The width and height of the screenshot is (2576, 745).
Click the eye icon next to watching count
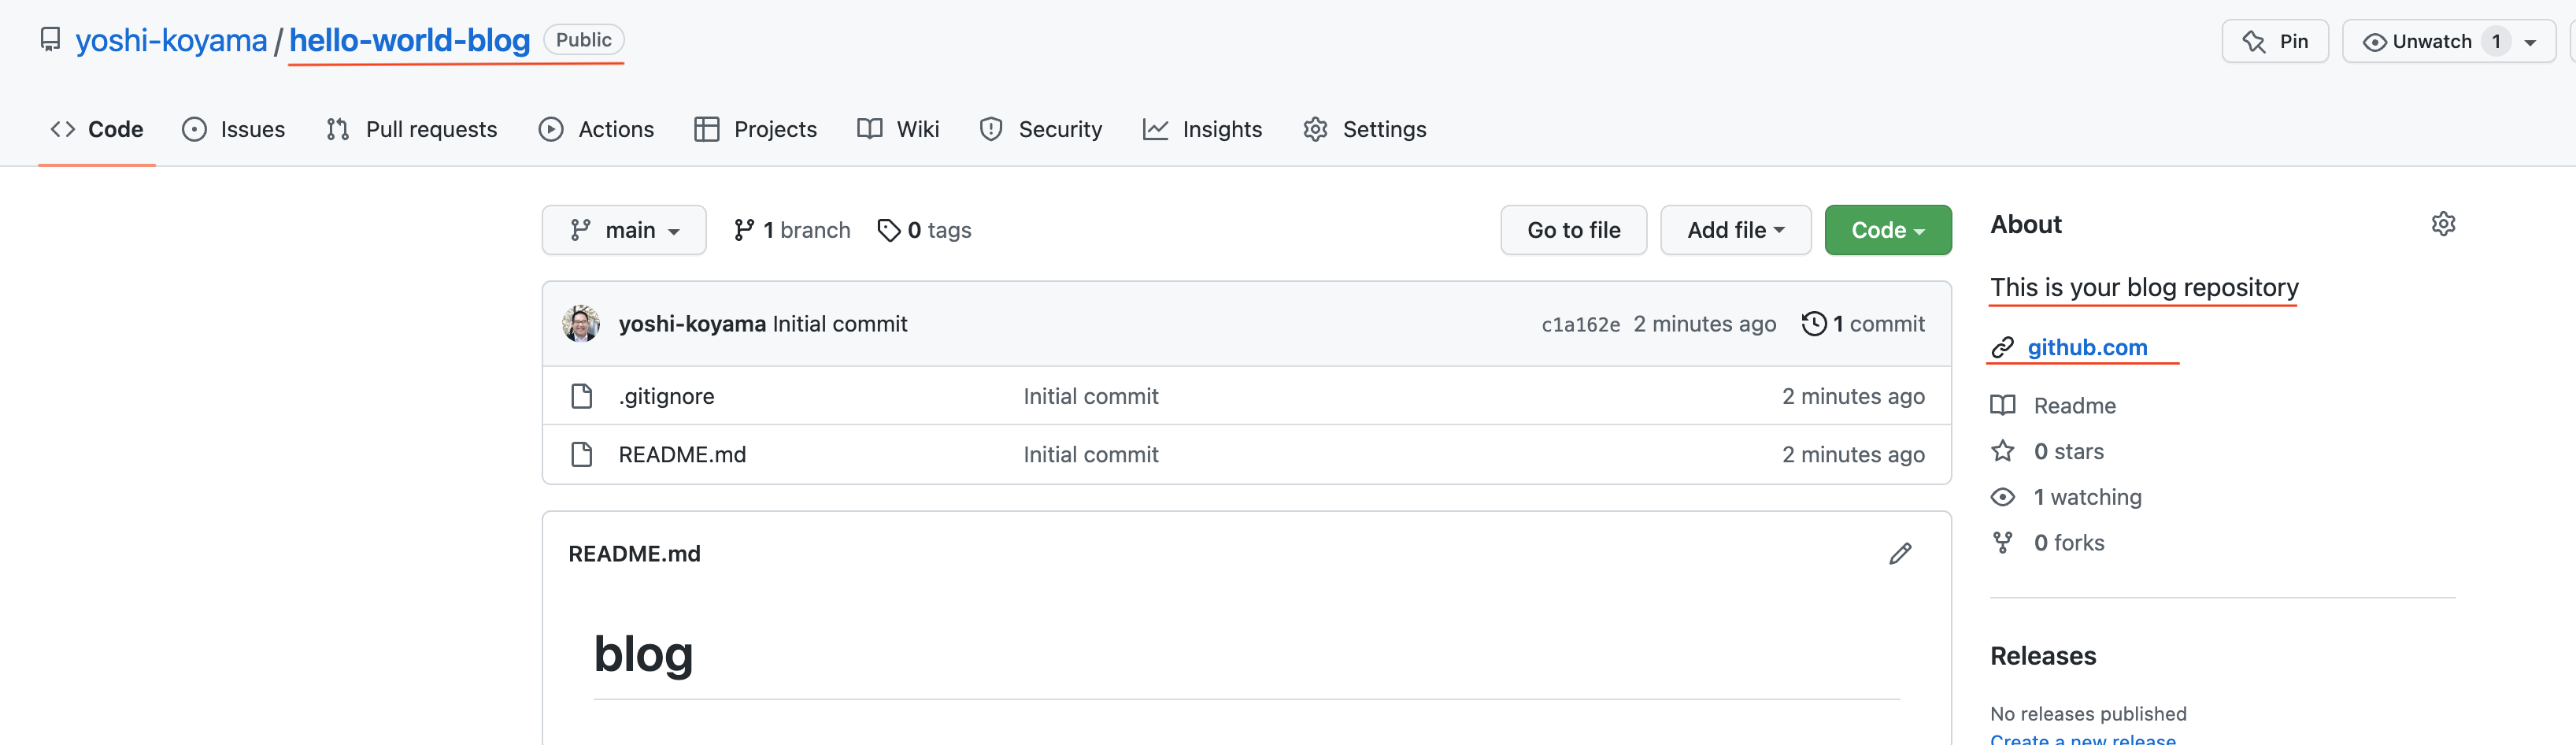tap(2003, 496)
